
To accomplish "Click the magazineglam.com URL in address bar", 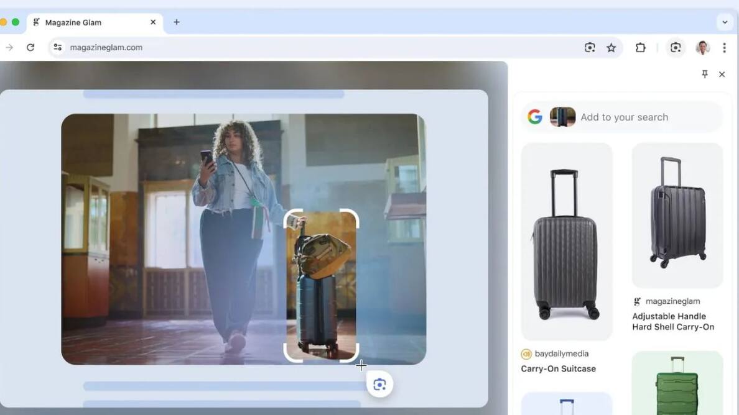I will pyautogui.click(x=106, y=47).
